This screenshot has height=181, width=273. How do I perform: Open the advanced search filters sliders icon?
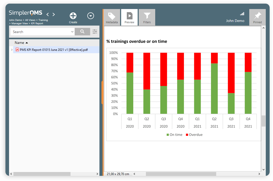point(95,32)
